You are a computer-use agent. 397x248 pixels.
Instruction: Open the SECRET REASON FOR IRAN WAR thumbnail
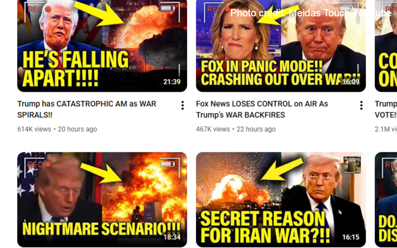click(281, 200)
